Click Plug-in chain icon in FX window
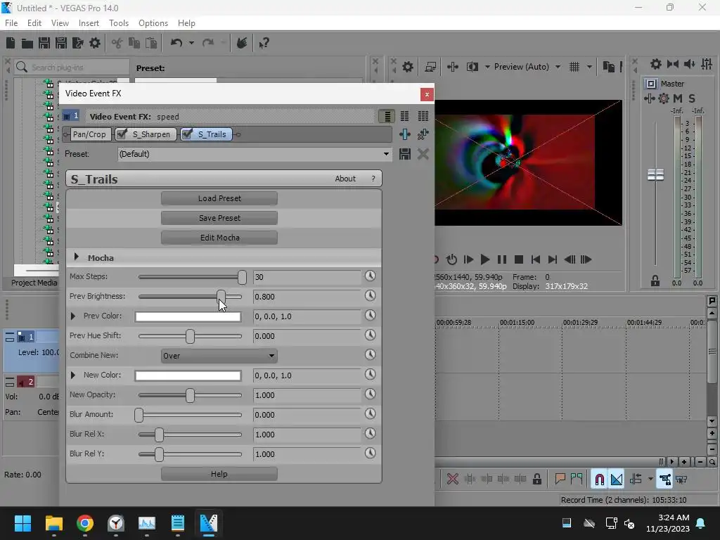 coord(404,134)
